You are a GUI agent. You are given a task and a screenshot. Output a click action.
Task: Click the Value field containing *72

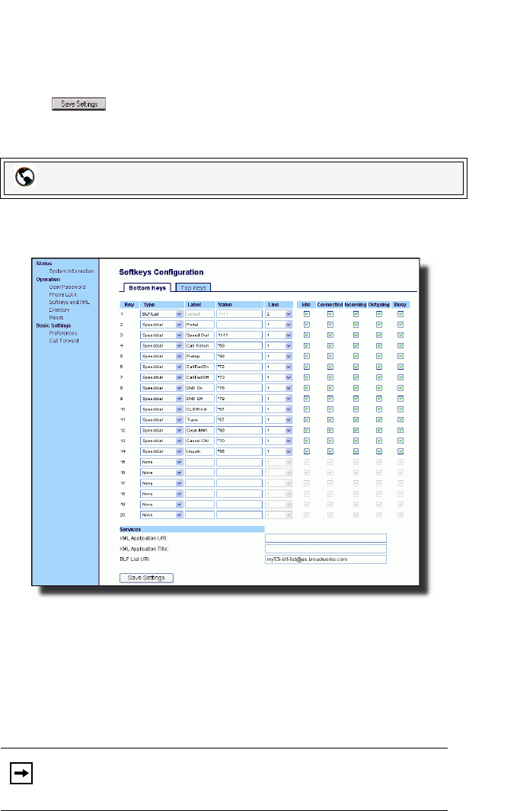coord(240,367)
